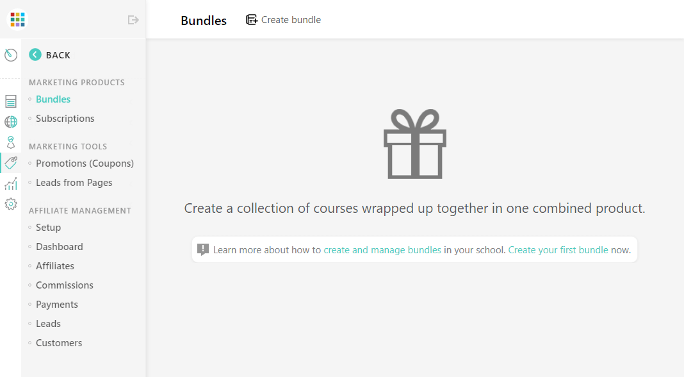Open the courses list icon in sidebar
The height and width of the screenshot is (377, 684).
click(x=11, y=101)
